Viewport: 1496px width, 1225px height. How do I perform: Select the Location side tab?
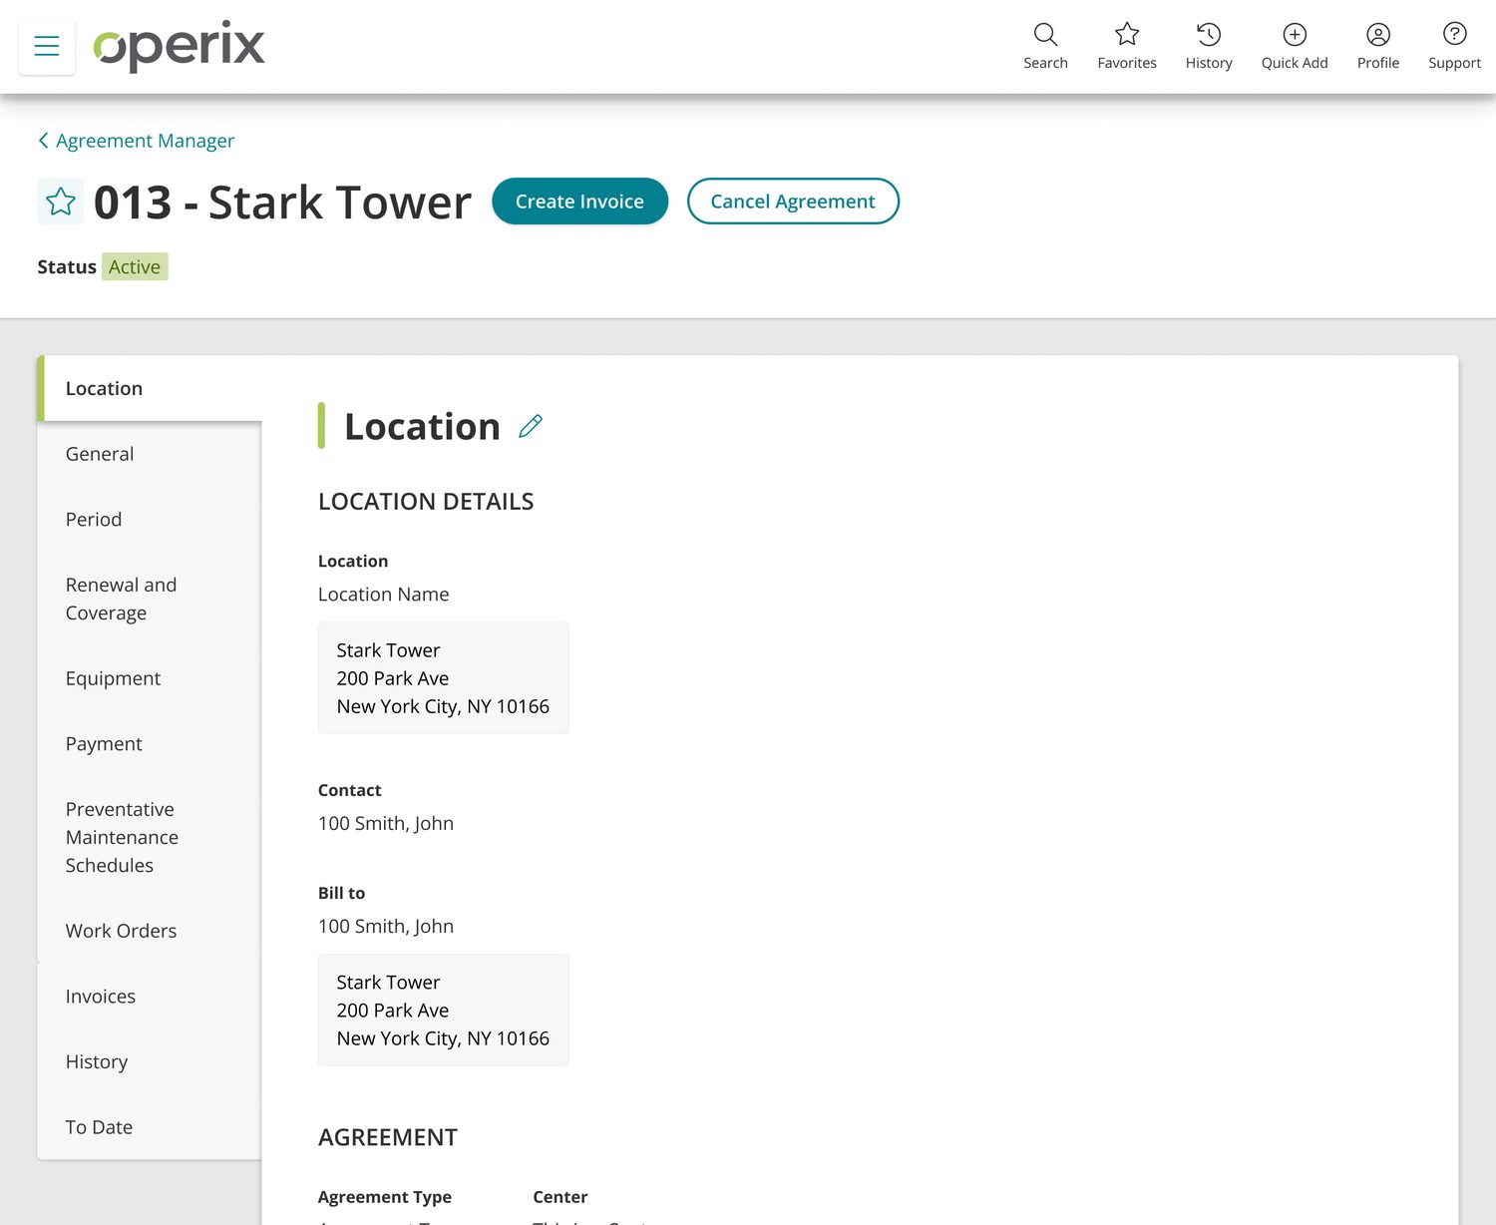point(150,388)
